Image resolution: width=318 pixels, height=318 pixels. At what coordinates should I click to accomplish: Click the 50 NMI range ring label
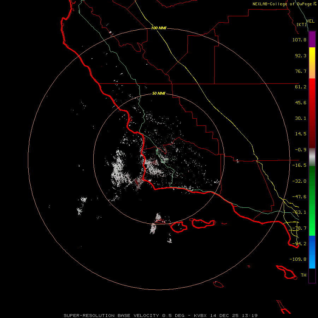[x=159, y=94]
